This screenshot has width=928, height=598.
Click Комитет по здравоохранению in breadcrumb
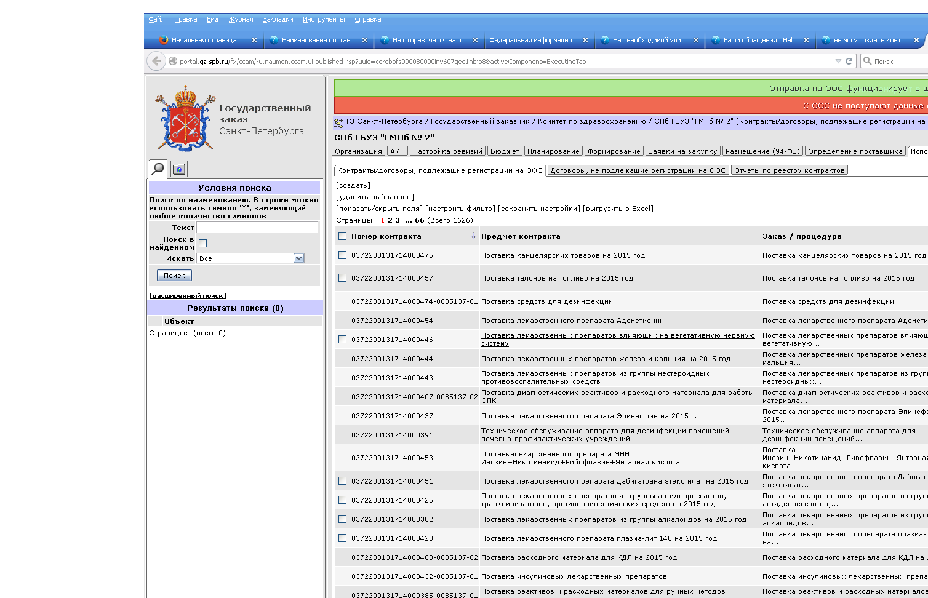(591, 121)
